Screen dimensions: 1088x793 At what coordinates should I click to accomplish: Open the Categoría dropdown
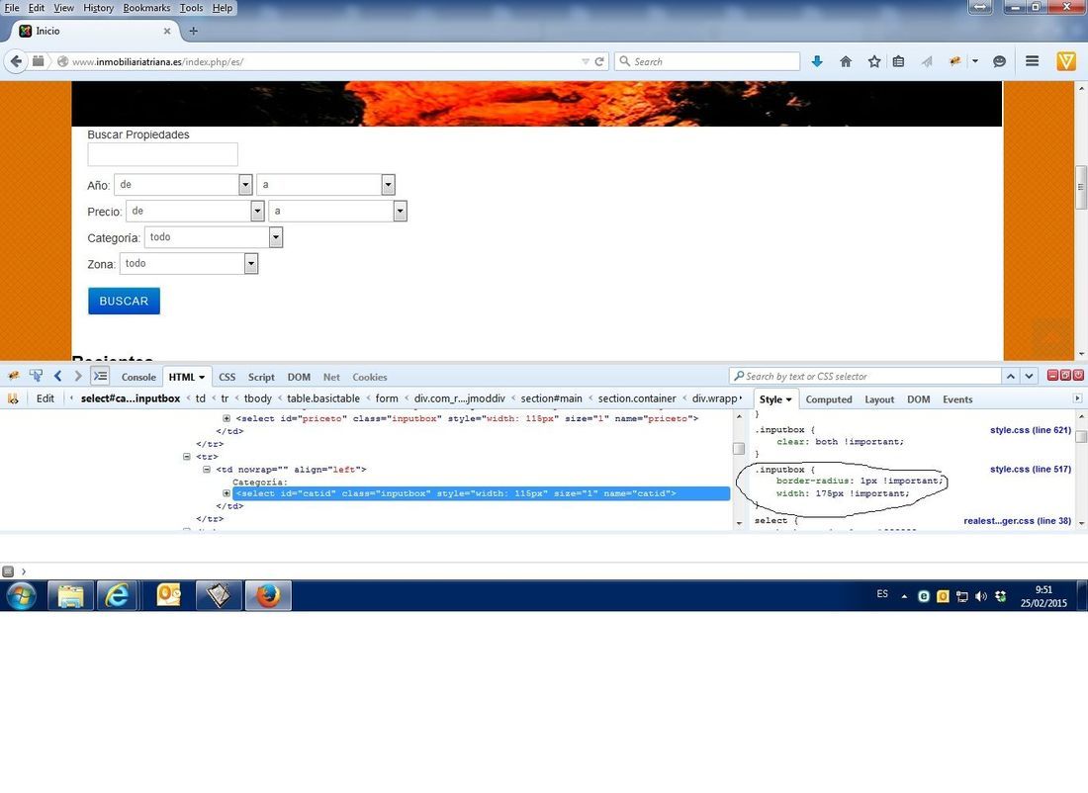[x=213, y=237]
